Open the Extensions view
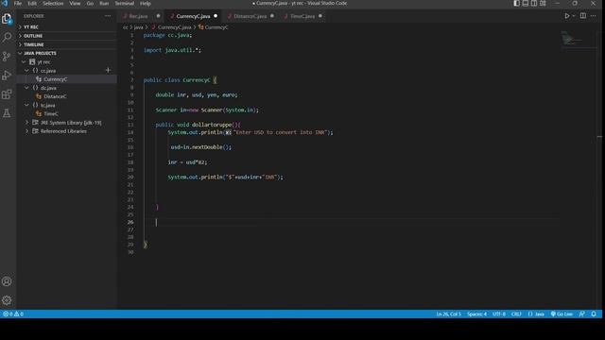The height and width of the screenshot is (340, 605). [x=7, y=94]
